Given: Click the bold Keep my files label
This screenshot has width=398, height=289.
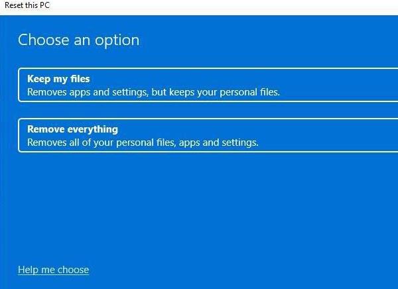Looking at the screenshot, I should [x=58, y=79].
